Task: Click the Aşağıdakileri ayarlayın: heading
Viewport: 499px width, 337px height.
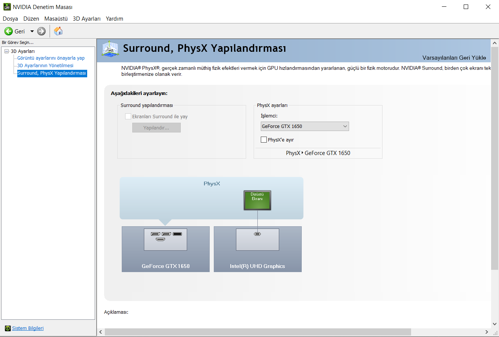Action: pos(139,93)
